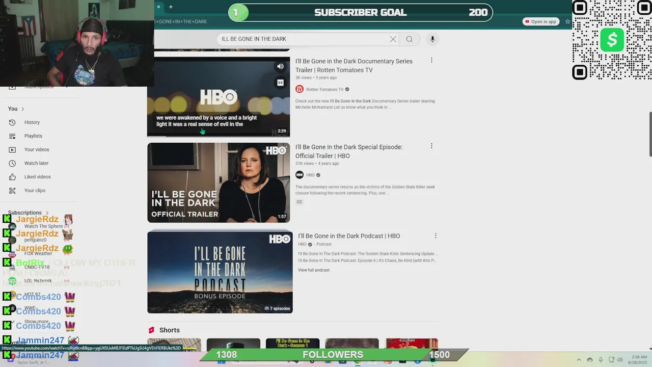Click the 7 episodes playlist badge

point(277,308)
